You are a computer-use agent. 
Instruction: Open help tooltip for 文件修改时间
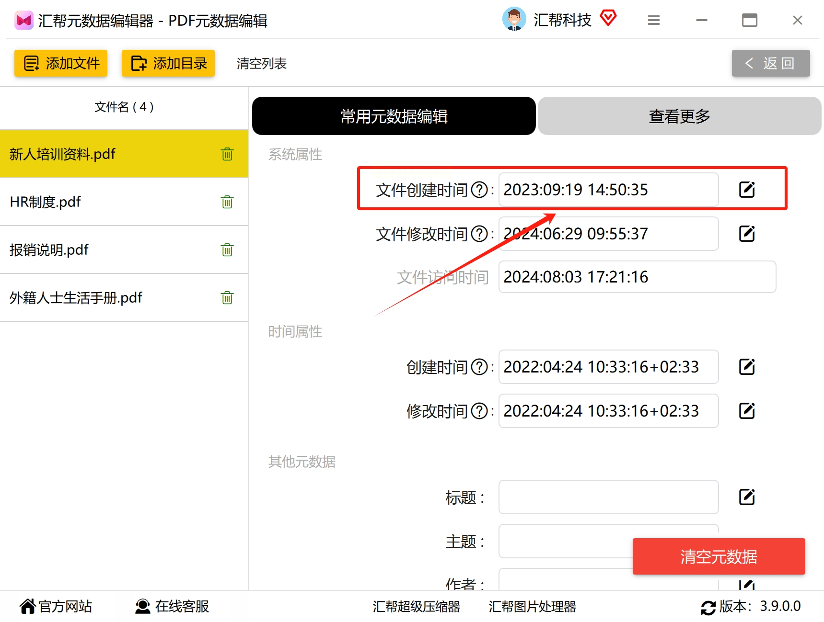[x=479, y=234]
